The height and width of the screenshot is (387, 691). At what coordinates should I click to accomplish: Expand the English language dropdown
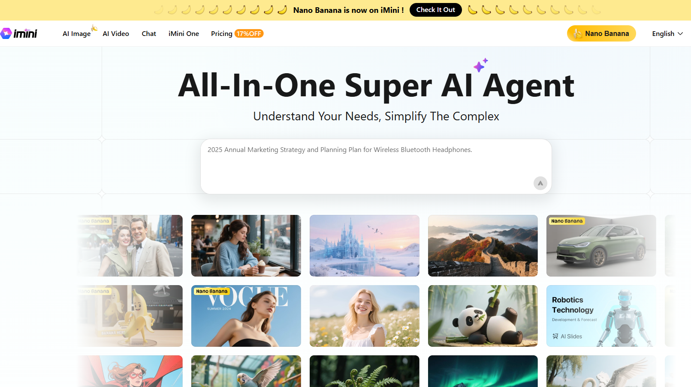point(667,34)
